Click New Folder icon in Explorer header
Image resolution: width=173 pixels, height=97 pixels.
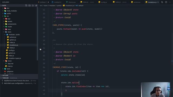(29, 5)
